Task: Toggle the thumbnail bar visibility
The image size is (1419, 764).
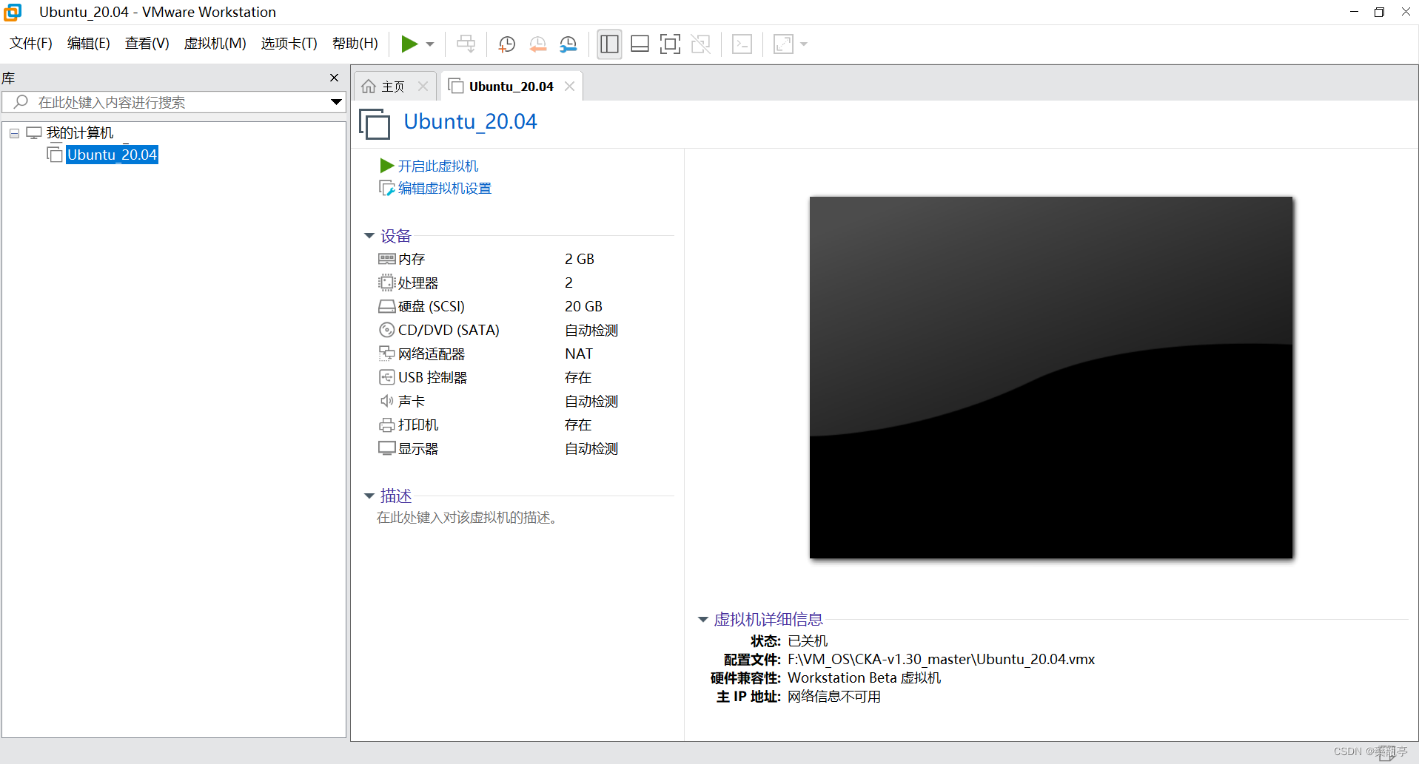Action: click(640, 44)
